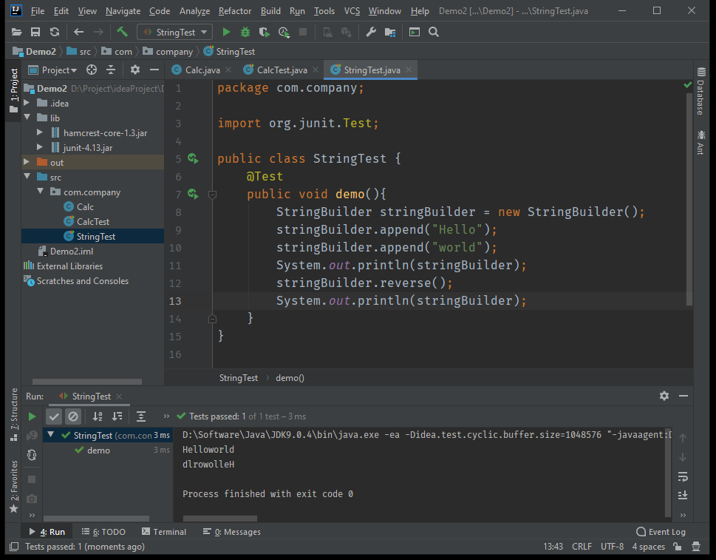Select CalcTest in project tree

[93, 221]
